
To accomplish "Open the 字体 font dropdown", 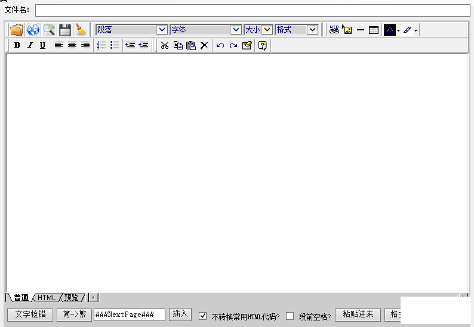I will 205,30.
